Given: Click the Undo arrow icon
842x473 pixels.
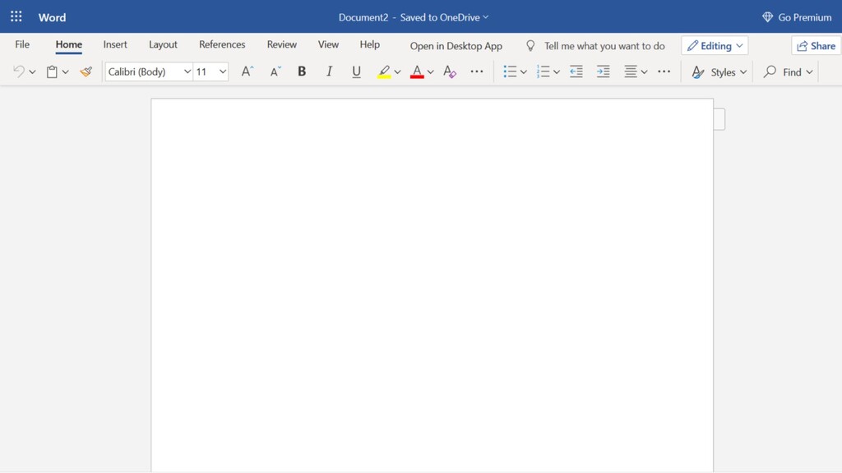Looking at the screenshot, I should pyautogui.click(x=19, y=71).
